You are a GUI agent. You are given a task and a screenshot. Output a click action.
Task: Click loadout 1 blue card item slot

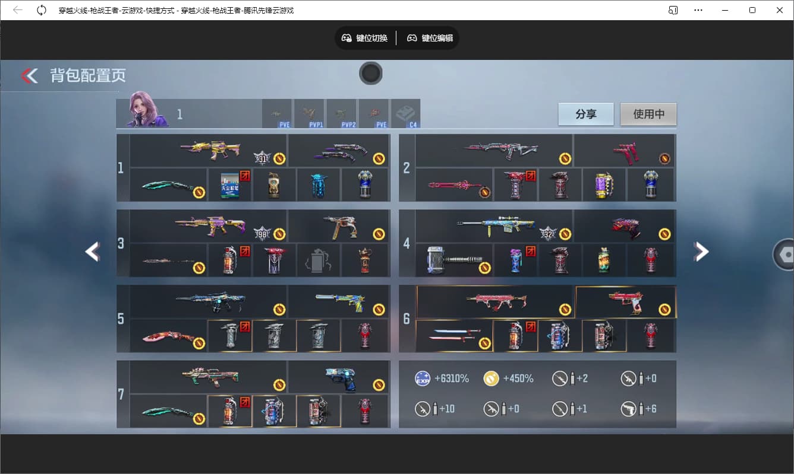coord(229,184)
